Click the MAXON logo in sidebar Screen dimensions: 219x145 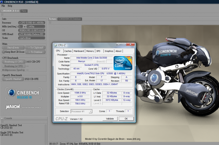13,107
